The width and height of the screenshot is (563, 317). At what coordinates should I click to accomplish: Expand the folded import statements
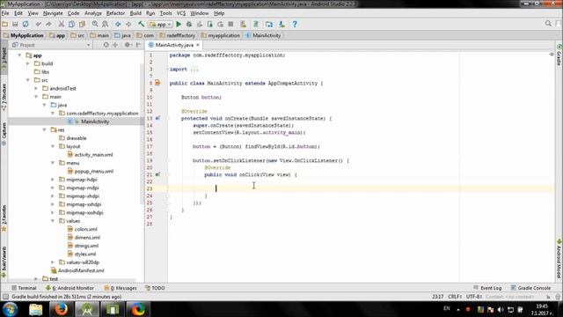(x=194, y=70)
